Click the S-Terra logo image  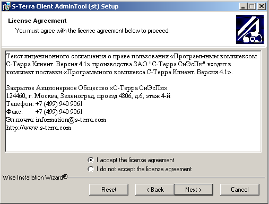[x=250, y=29]
